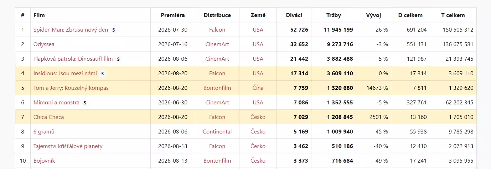Open the 6 gramů film page
The width and height of the screenshot is (491, 169).
coord(44,132)
